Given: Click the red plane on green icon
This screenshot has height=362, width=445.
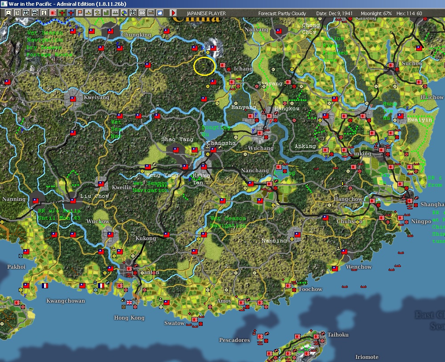Looking at the screenshot, I should point(62,13).
